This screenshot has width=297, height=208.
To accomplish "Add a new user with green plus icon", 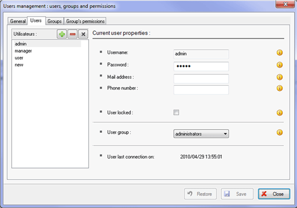I will 62,34.
